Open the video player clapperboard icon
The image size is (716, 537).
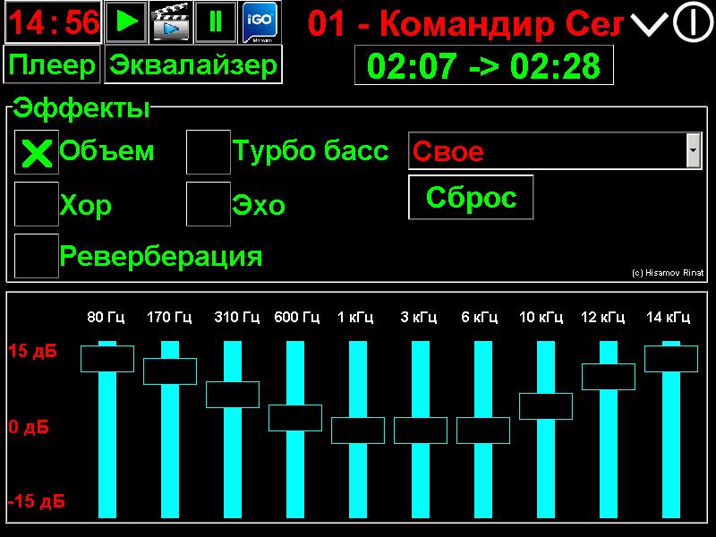[x=170, y=21]
